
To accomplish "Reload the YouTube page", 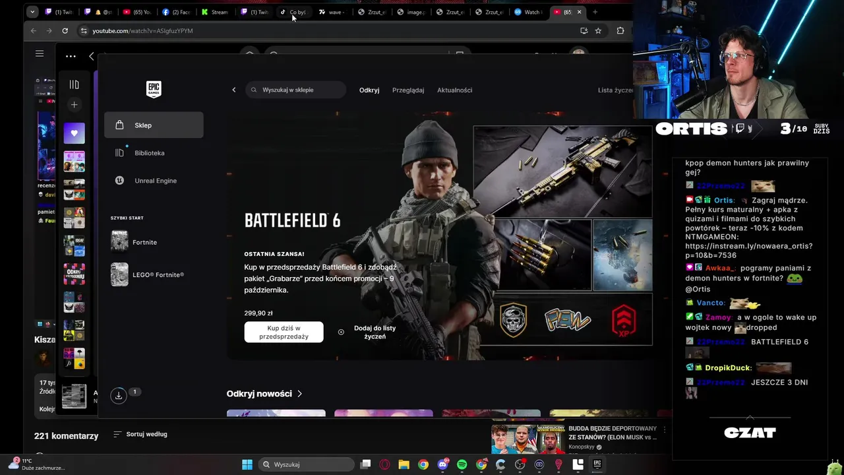I will [x=65, y=31].
